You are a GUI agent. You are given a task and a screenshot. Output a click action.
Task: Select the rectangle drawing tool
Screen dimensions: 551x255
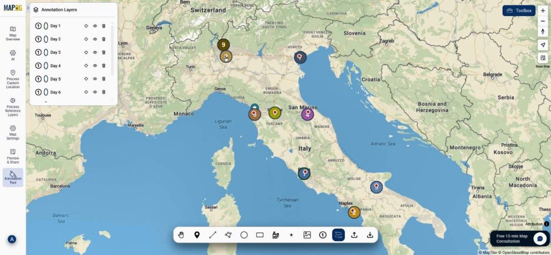260,235
